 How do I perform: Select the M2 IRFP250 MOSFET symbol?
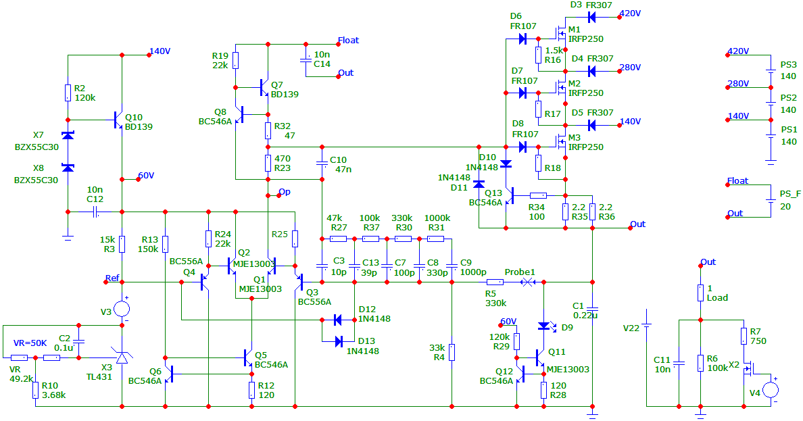561,88
